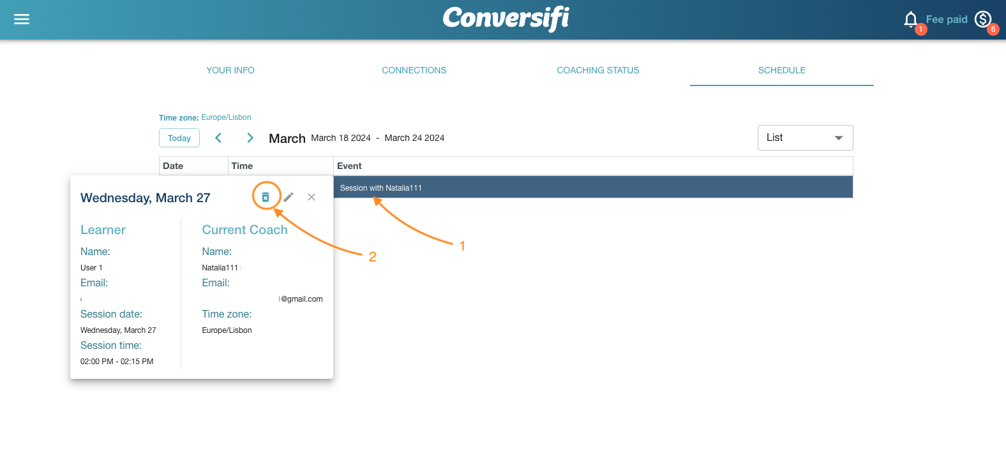The height and width of the screenshot is (463, 1006).
Task: Click the coach name Natalia111
Action: pyautogui.click(x=220, y=268)
